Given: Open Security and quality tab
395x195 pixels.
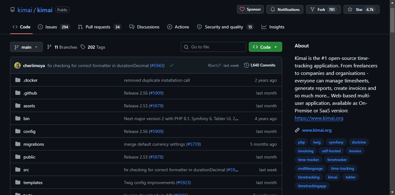Looking at the screenshot, I should pos(225,27).
